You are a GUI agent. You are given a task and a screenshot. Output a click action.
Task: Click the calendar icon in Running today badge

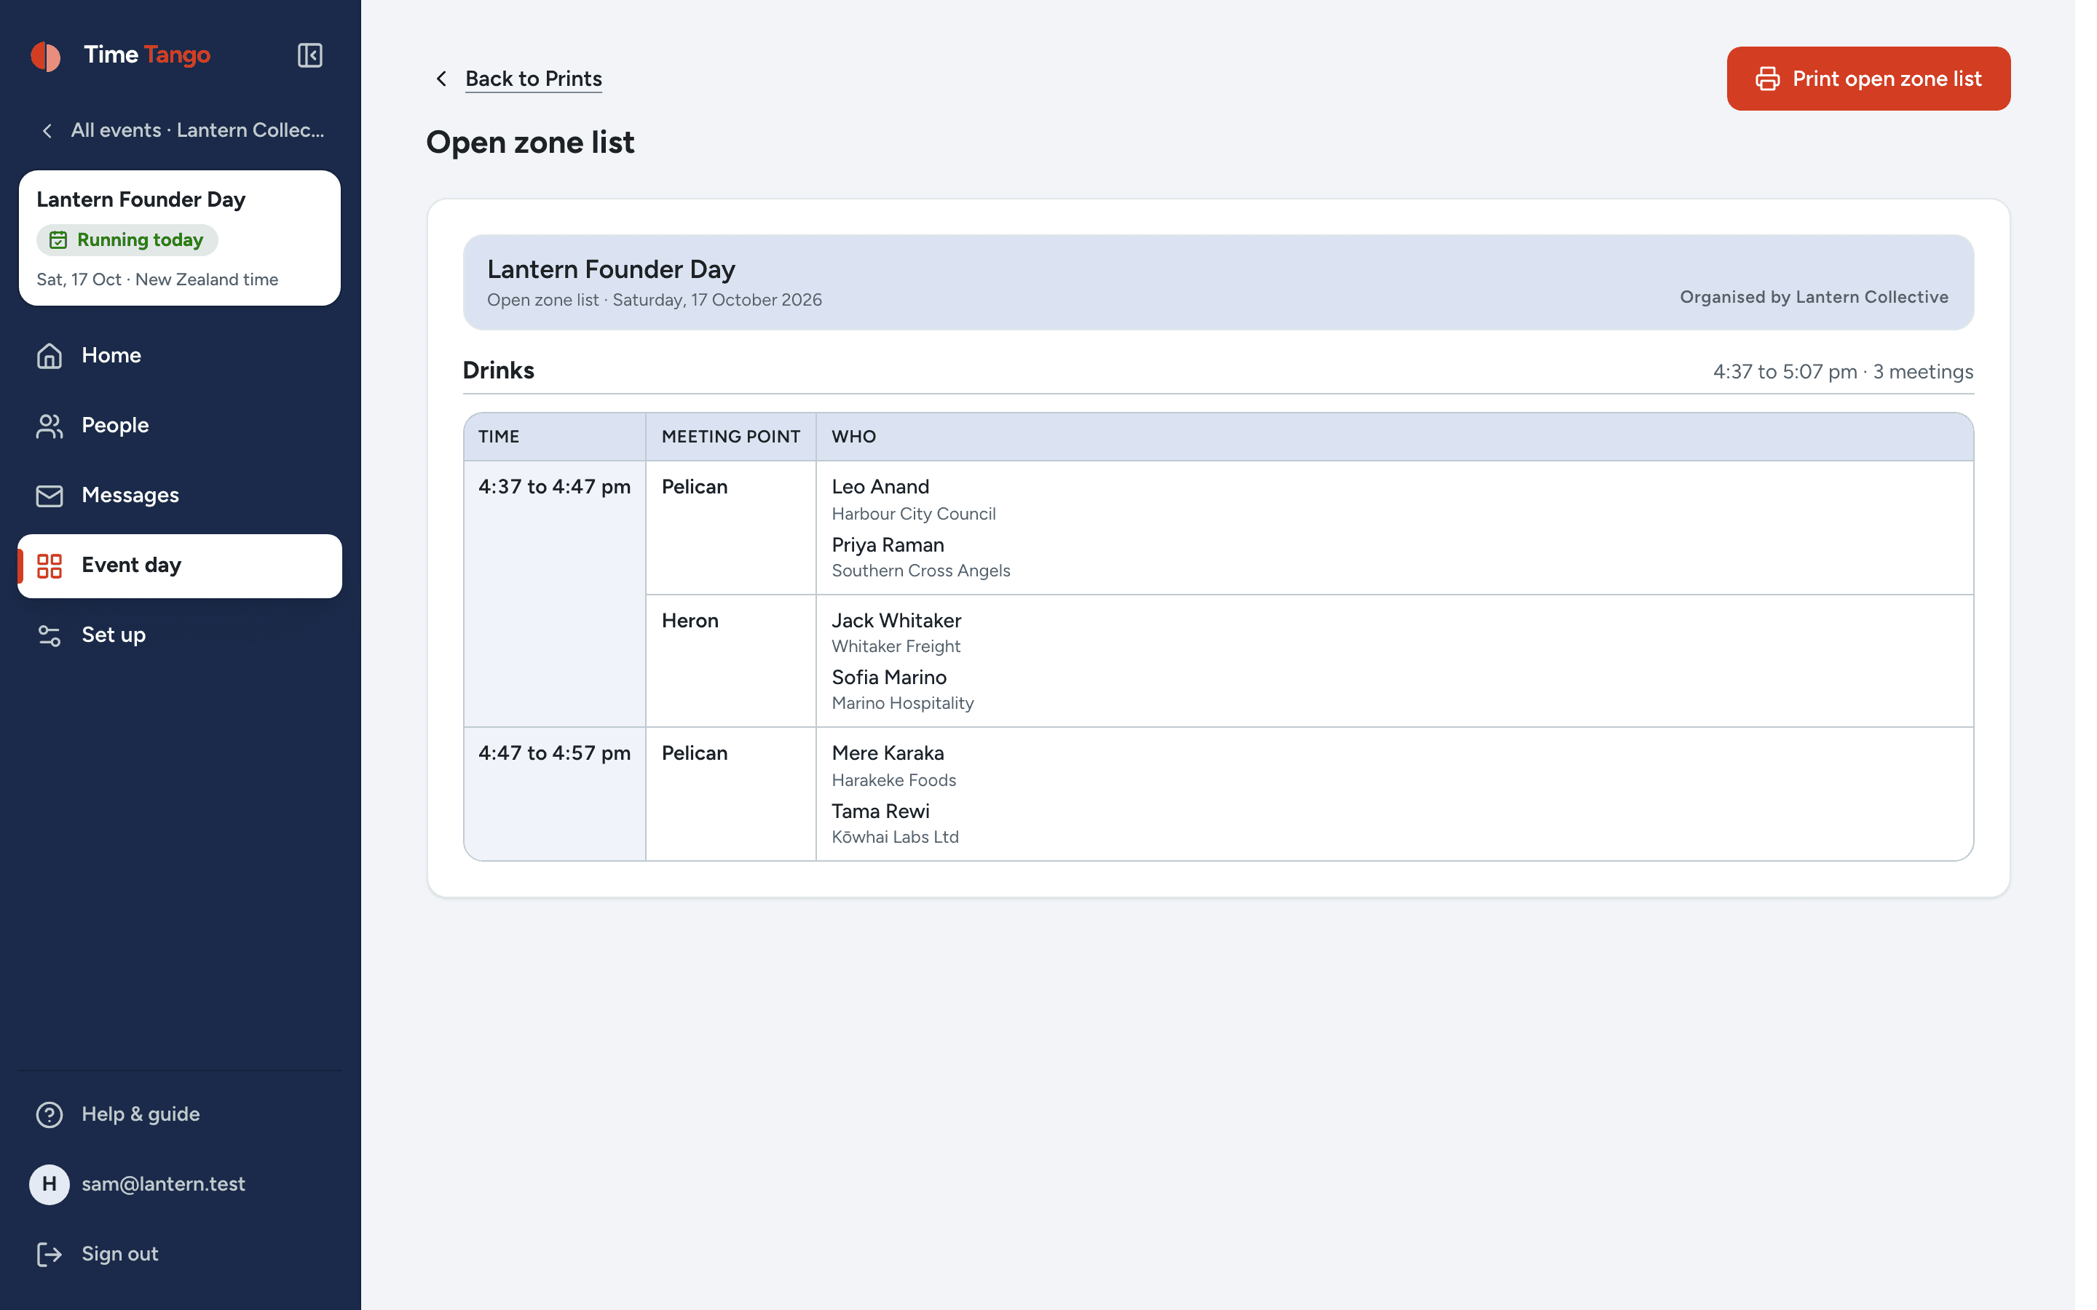[x=58, y=240]
